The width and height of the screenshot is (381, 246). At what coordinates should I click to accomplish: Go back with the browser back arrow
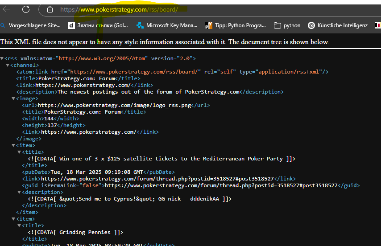click(6, 9)
